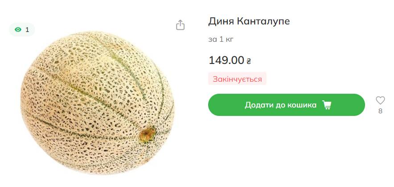Add to favorites with the heart icon
This screenshot has height=187, width=394.
380,100
